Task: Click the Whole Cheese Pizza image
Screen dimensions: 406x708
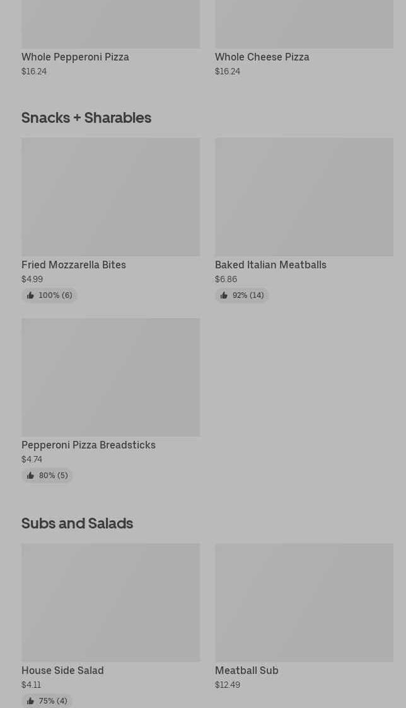Action: click(304, 24)
